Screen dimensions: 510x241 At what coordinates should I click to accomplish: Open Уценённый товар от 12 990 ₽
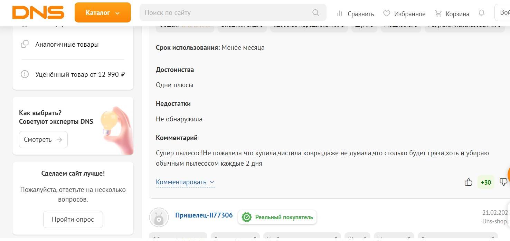[x=80, y=74]
